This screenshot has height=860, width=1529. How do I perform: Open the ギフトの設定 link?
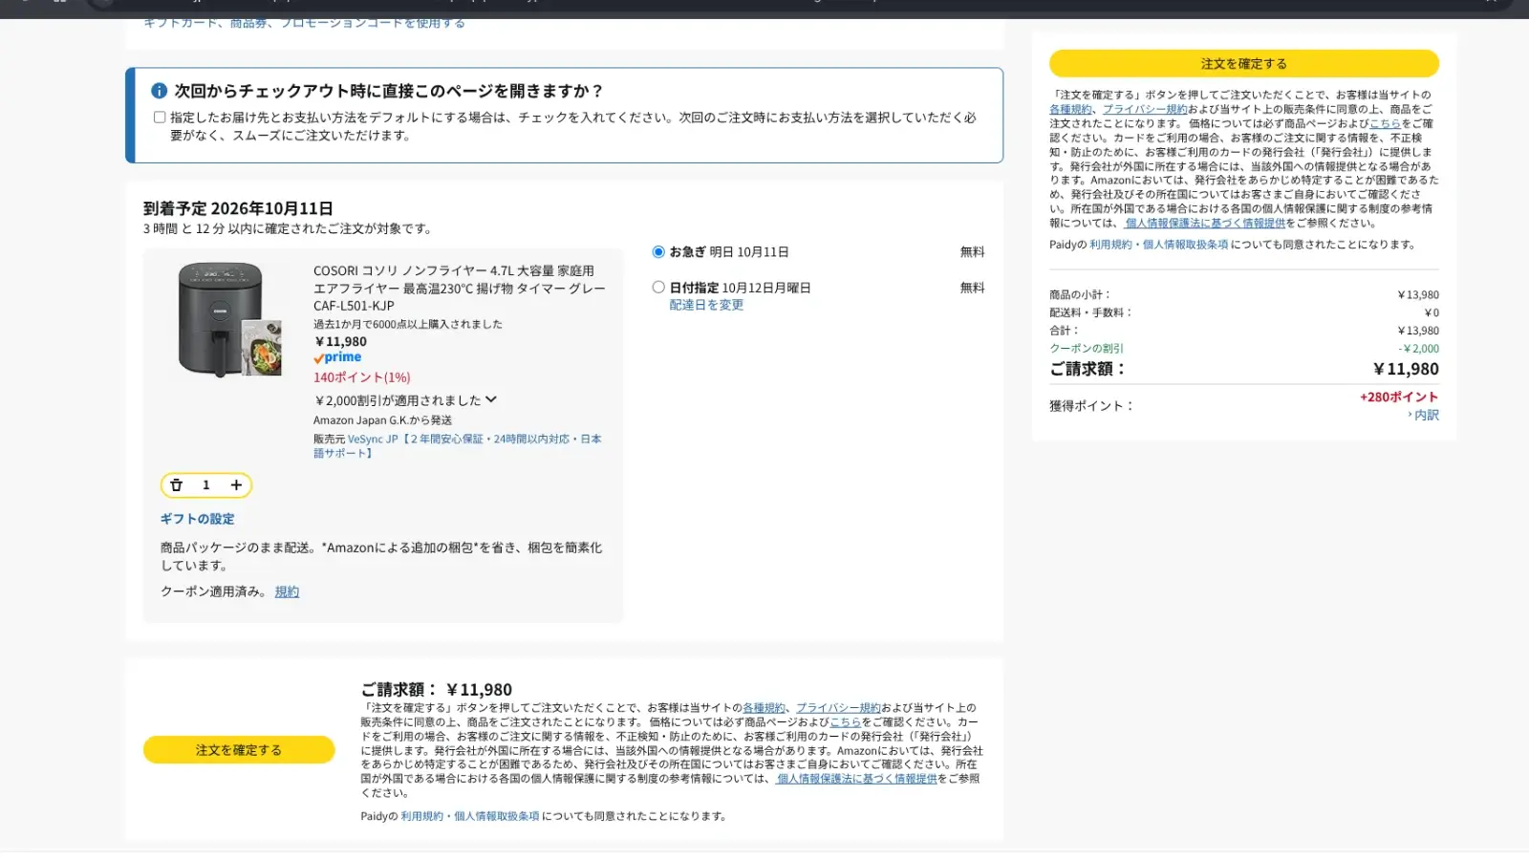pyautogui.click(x=197, y=519)
